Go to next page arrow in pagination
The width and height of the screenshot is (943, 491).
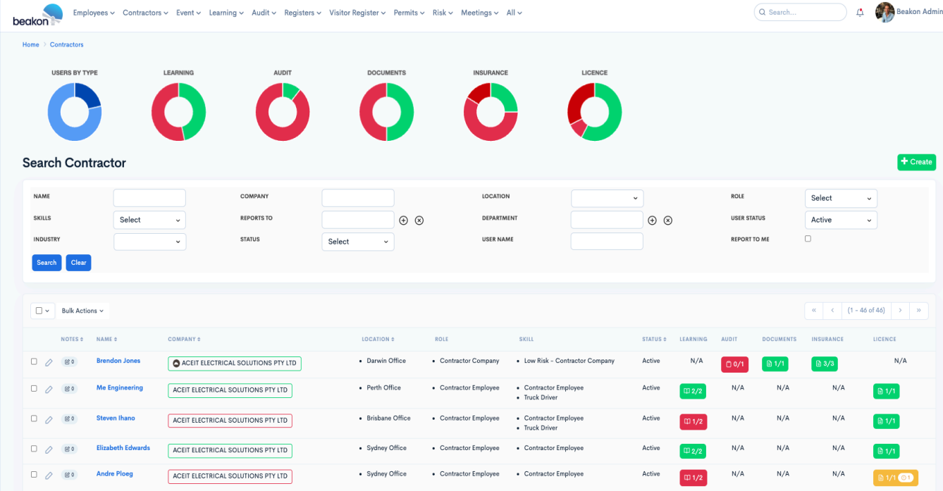pos(900,310)
